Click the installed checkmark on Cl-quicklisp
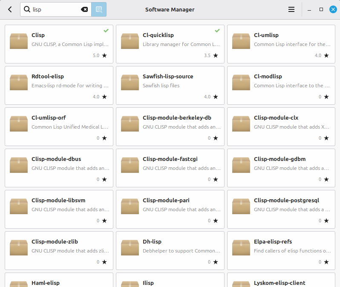 (217, 31)
